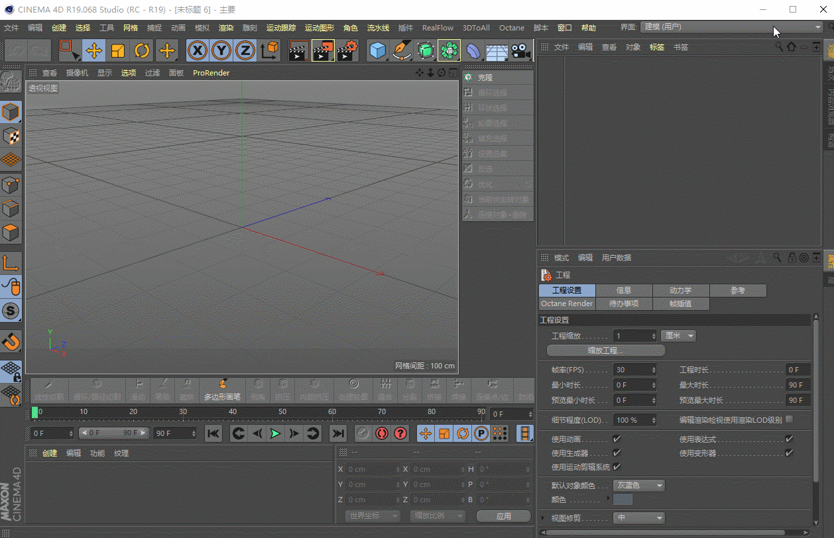Select the Rotate tool in top toolbar

142,50
